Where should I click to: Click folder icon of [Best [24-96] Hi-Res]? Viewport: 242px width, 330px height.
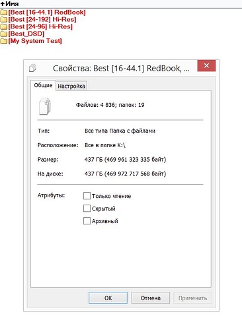[4, 26]
